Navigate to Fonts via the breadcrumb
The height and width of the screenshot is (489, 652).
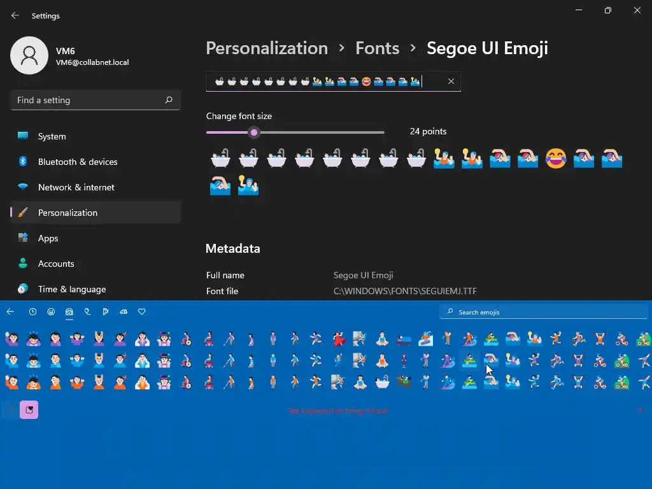point(377,48)
